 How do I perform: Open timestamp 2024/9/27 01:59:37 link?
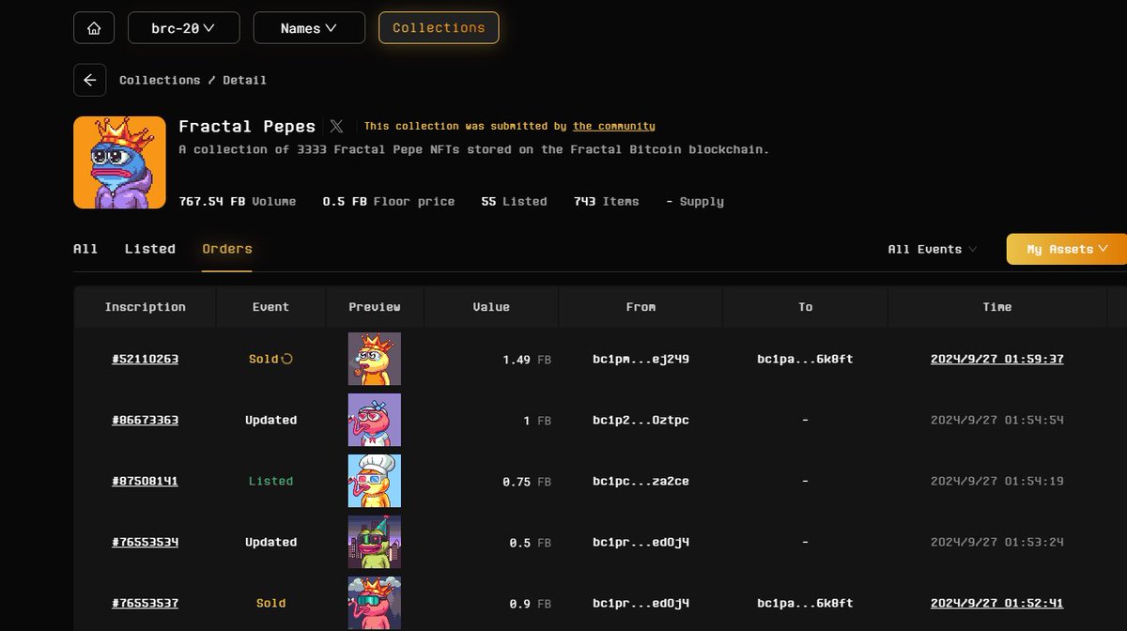click(996, 359)
